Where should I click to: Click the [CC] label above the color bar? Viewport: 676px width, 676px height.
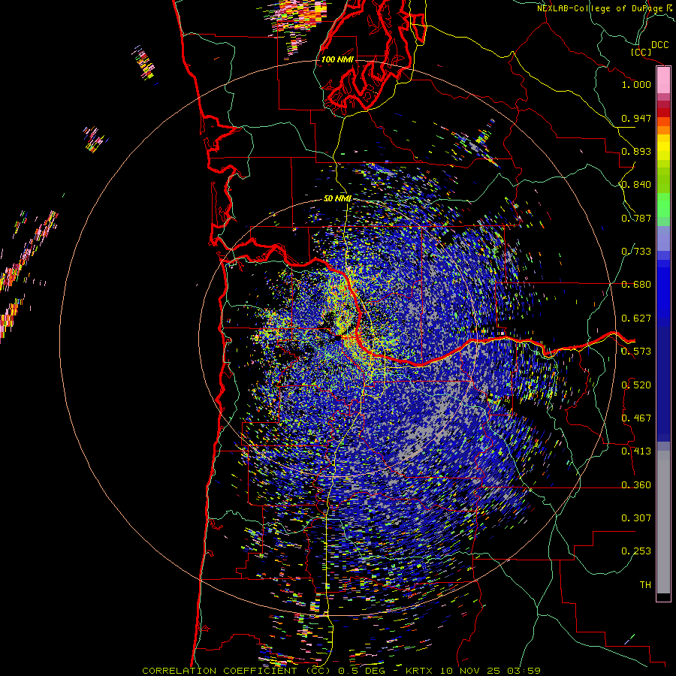(641, 52)
